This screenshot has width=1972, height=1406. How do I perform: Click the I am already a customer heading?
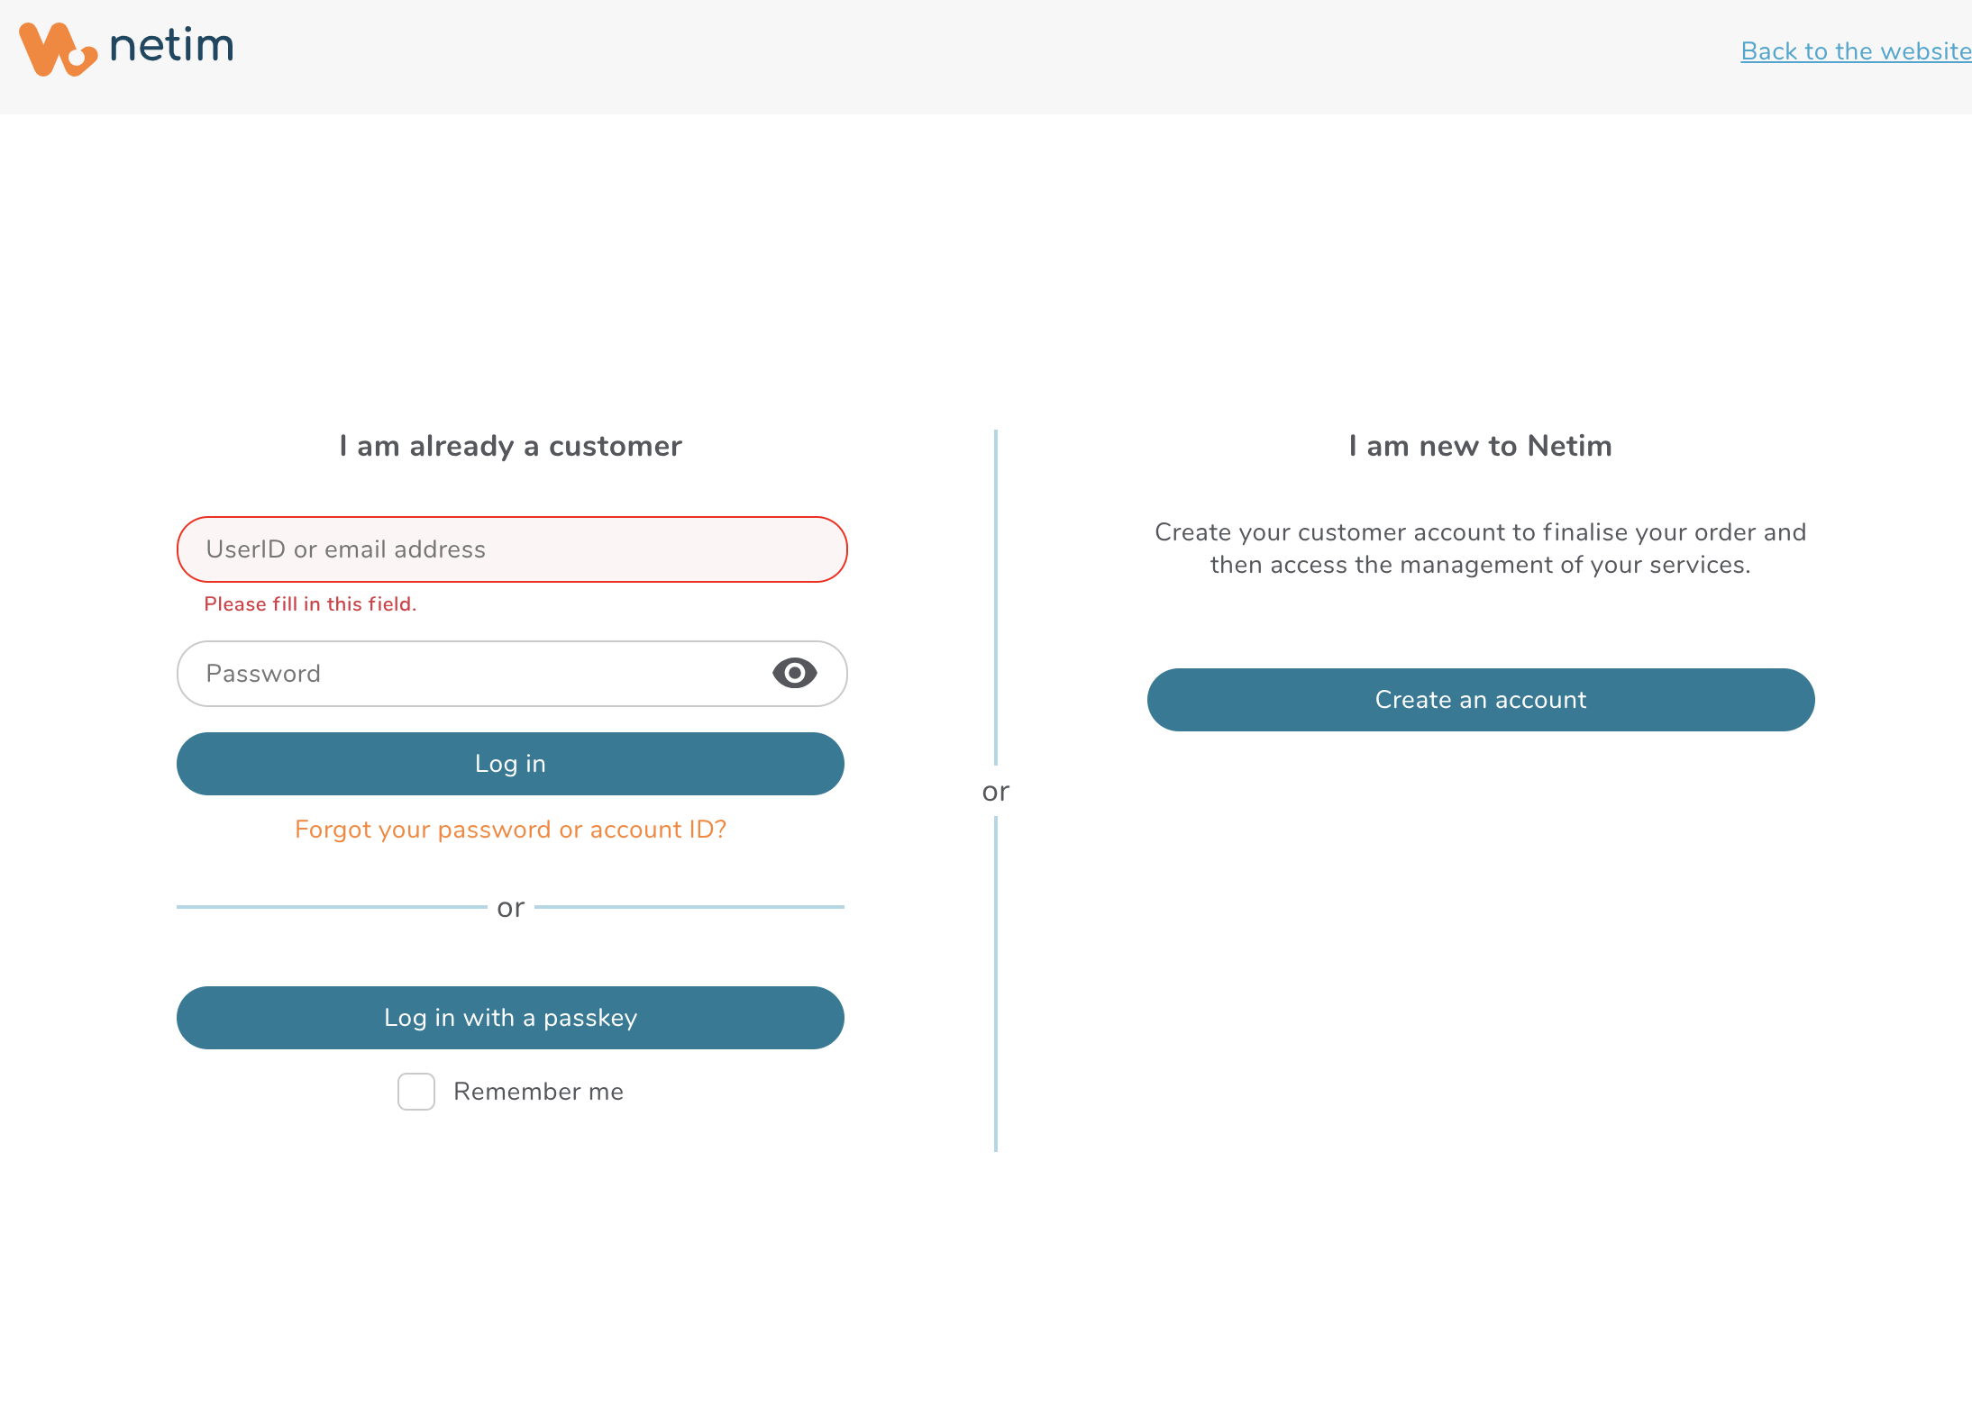[x=510, y=446]
